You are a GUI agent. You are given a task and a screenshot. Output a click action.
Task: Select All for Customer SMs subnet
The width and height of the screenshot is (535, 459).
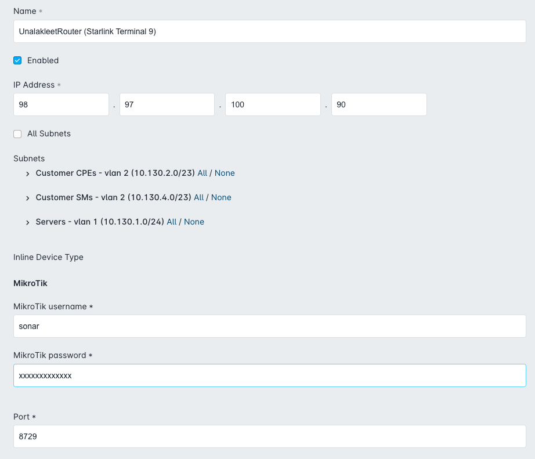[x=199, y=197]
